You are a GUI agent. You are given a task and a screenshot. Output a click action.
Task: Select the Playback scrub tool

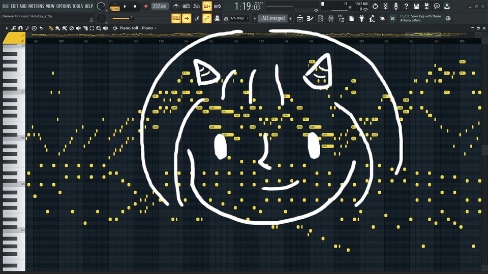pos(106,28)
